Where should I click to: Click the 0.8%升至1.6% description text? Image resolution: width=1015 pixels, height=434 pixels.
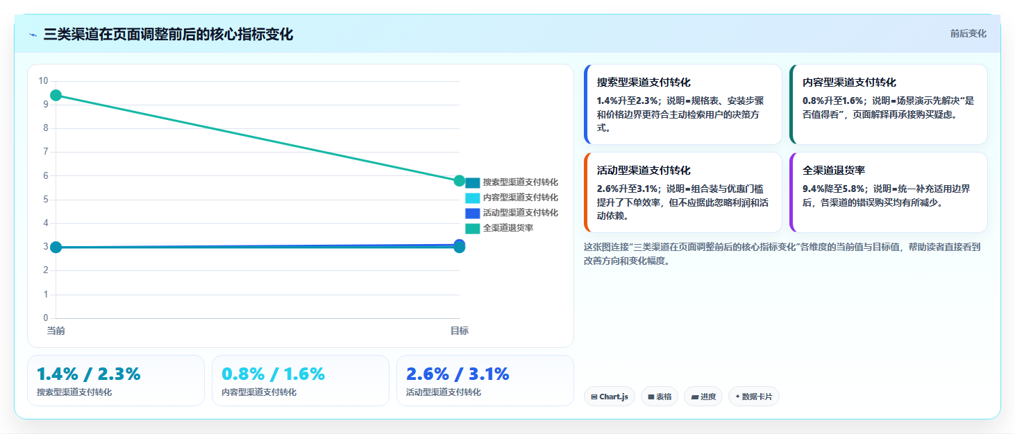(x=889, y=107)
